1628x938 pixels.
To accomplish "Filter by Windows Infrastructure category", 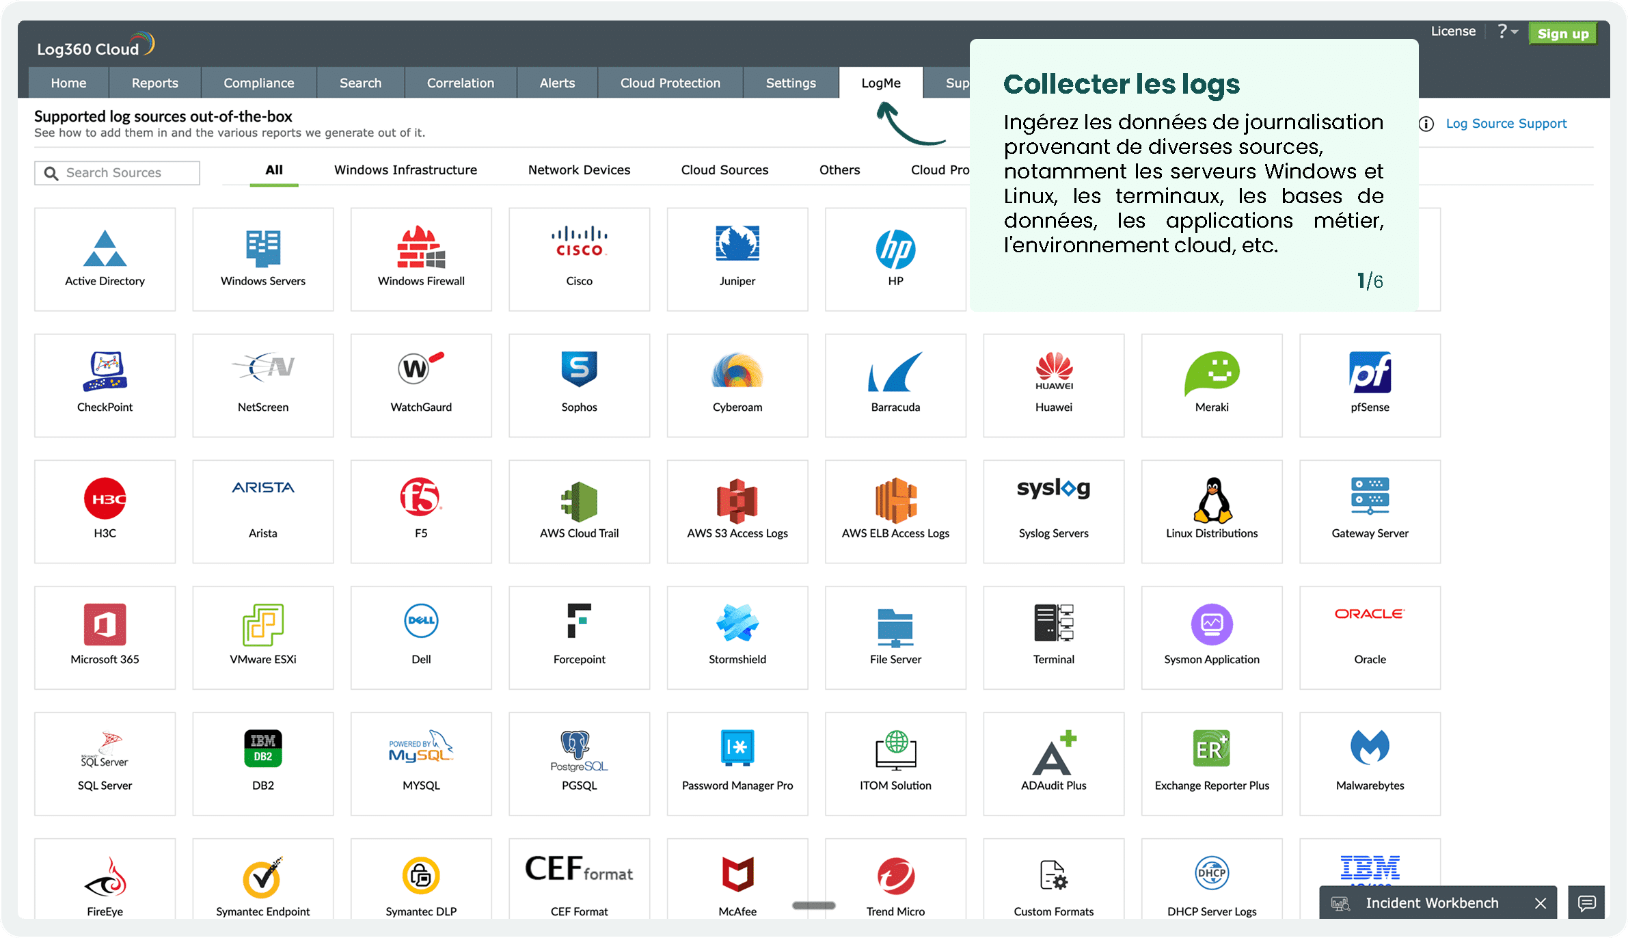I will pyautogui.click(x=405, y=170).
